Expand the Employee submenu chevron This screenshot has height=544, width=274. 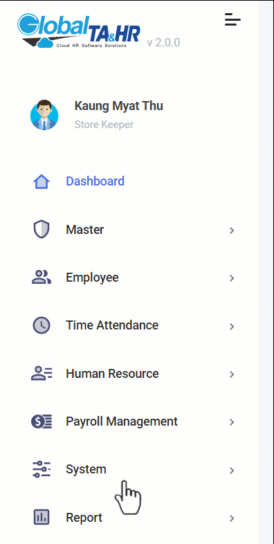(232, 278)
